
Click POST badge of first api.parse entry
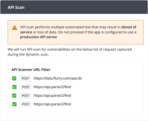coord(26,87)
